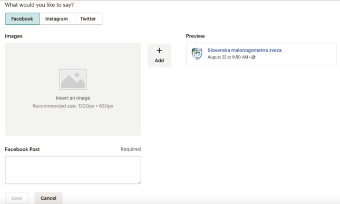Open the Slovenska malonogometna zveza page link
340x204 pixels.
[245, 50]
